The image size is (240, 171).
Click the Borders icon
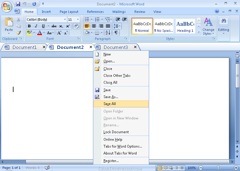tap(97, 33)
